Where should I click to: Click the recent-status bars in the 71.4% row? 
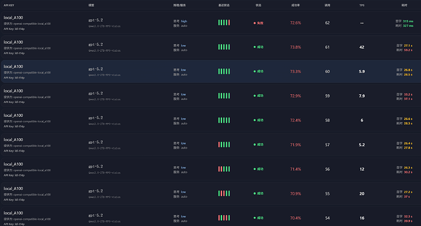[x=224, y=169]
